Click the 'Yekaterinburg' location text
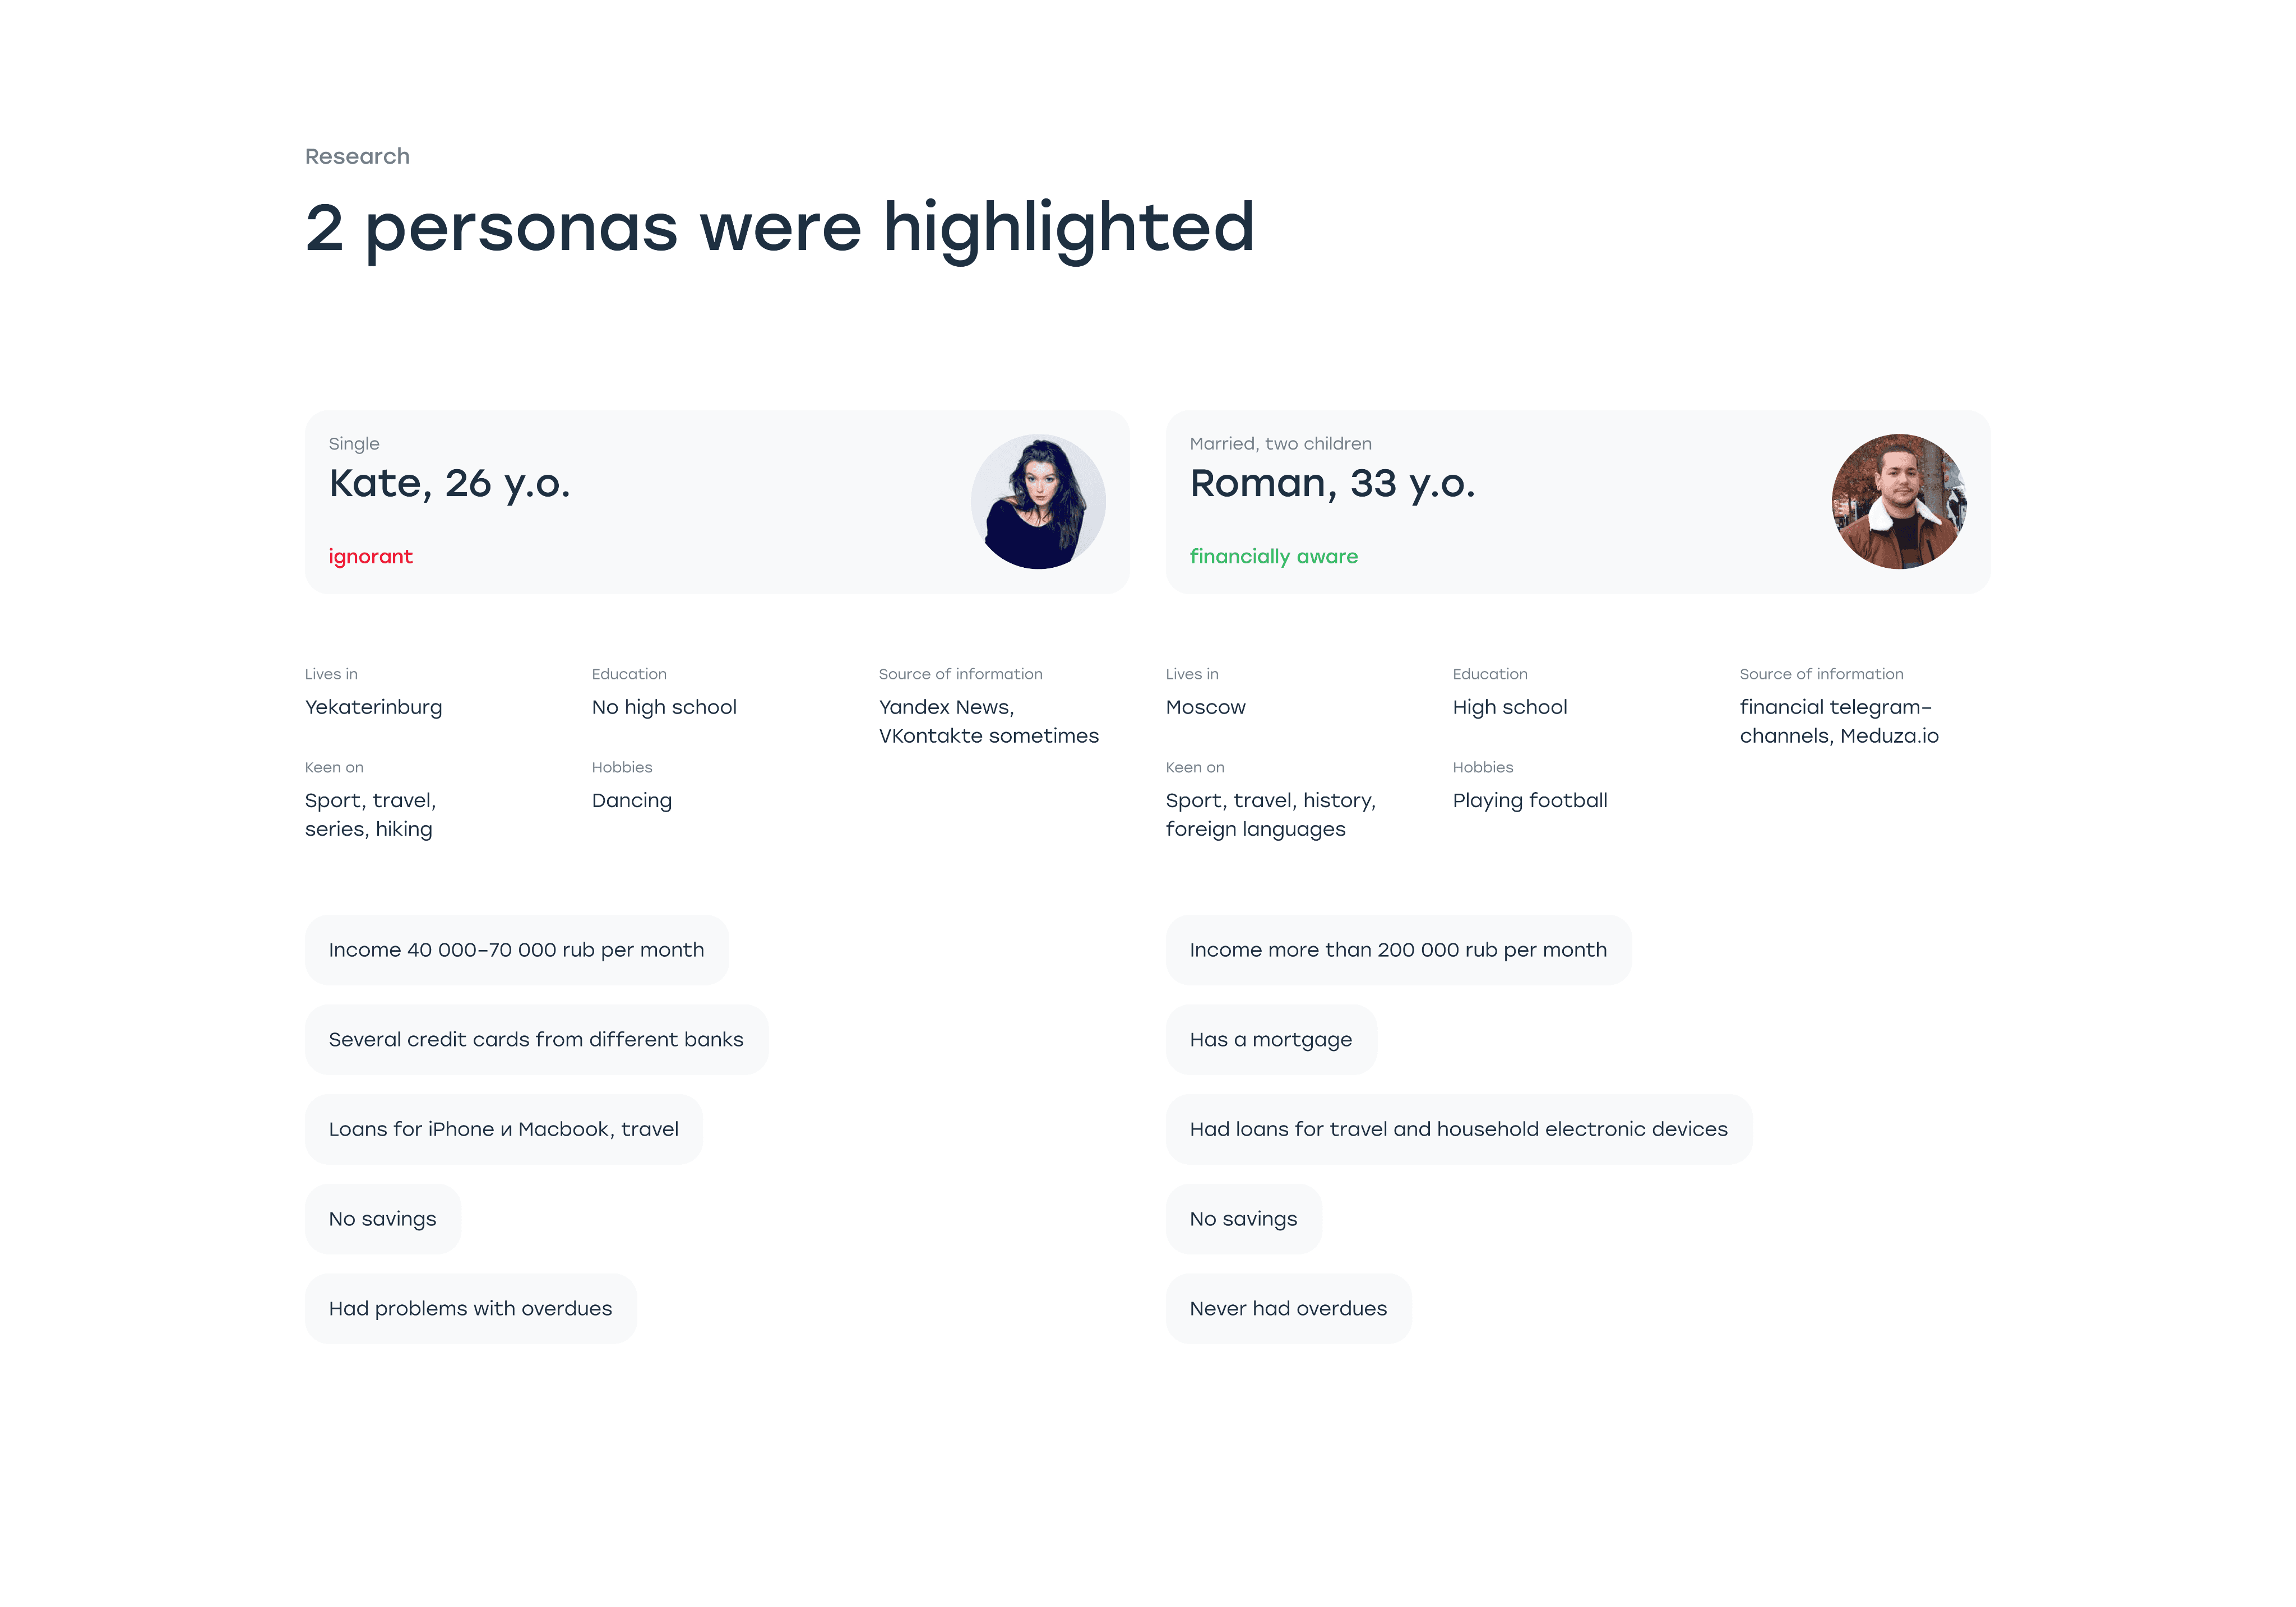 373,708
